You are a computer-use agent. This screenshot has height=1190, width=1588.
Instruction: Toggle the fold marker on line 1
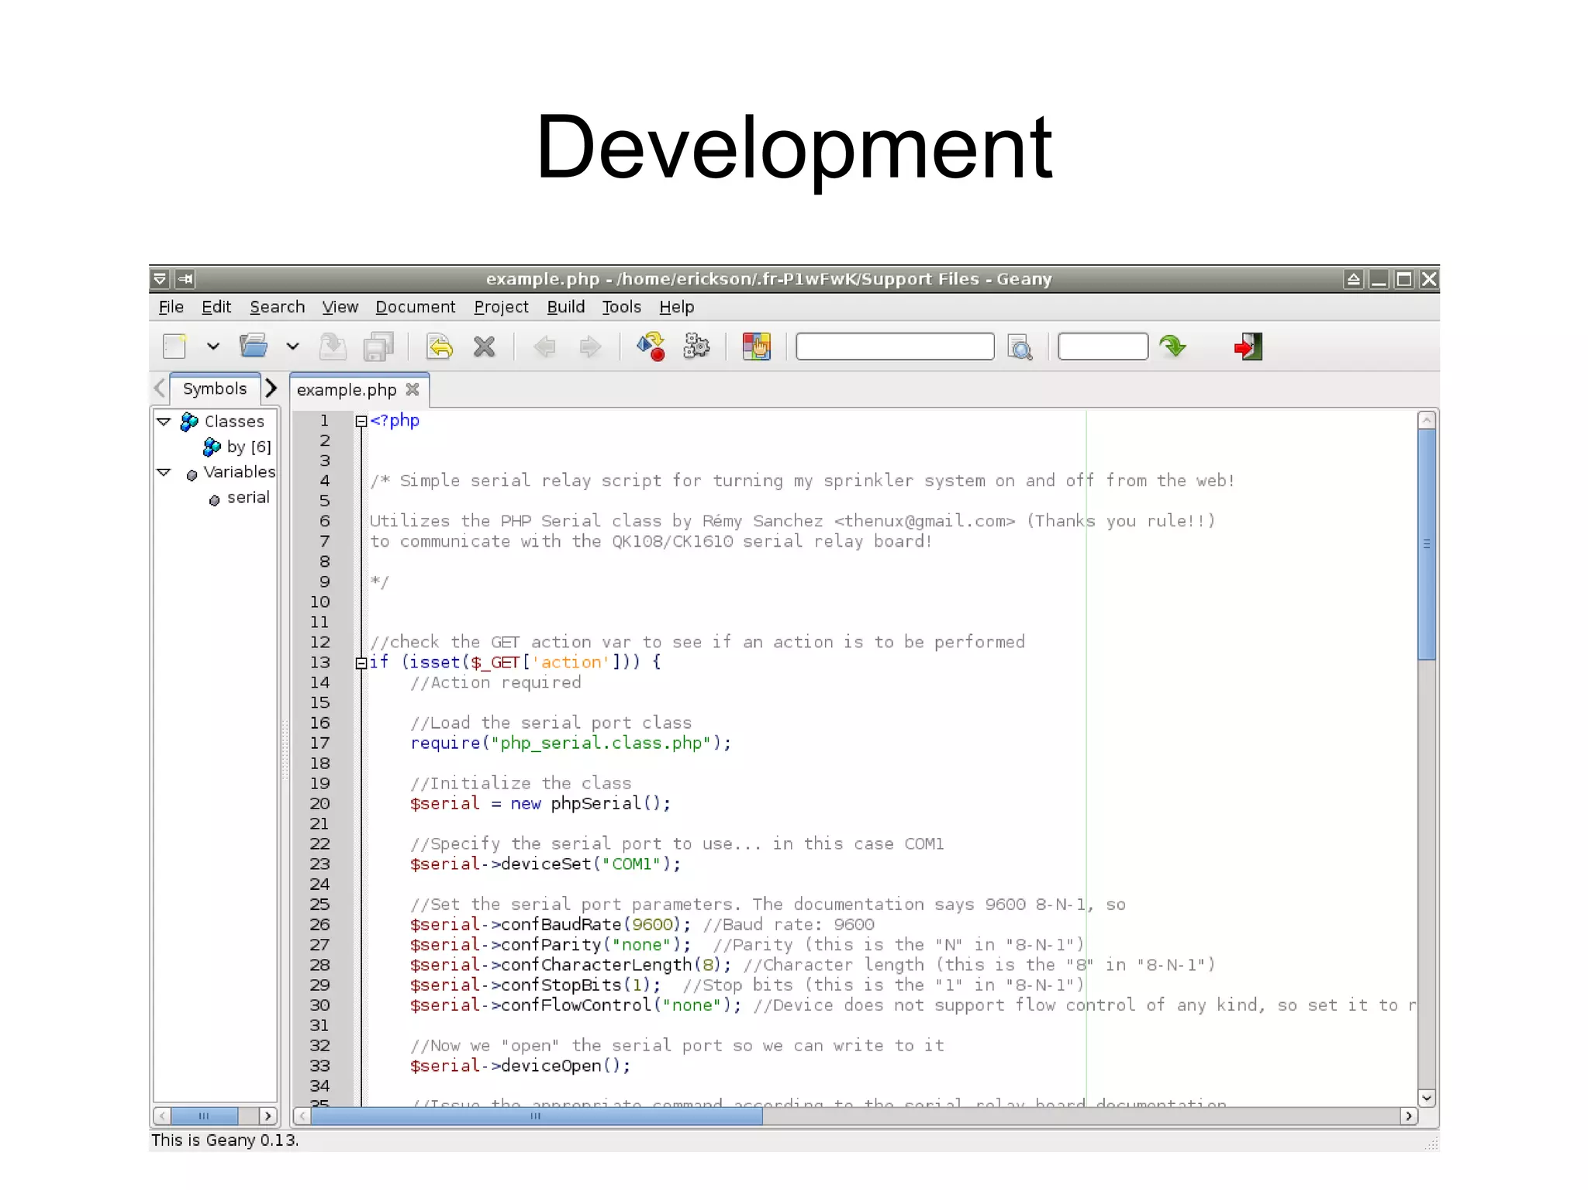coord(361,422)
